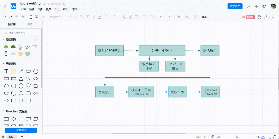
Task: Click the redo arrow icon
Action: (x=11, y=17)
